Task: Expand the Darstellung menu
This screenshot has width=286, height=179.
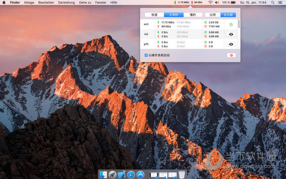Action: pos(67,3)
